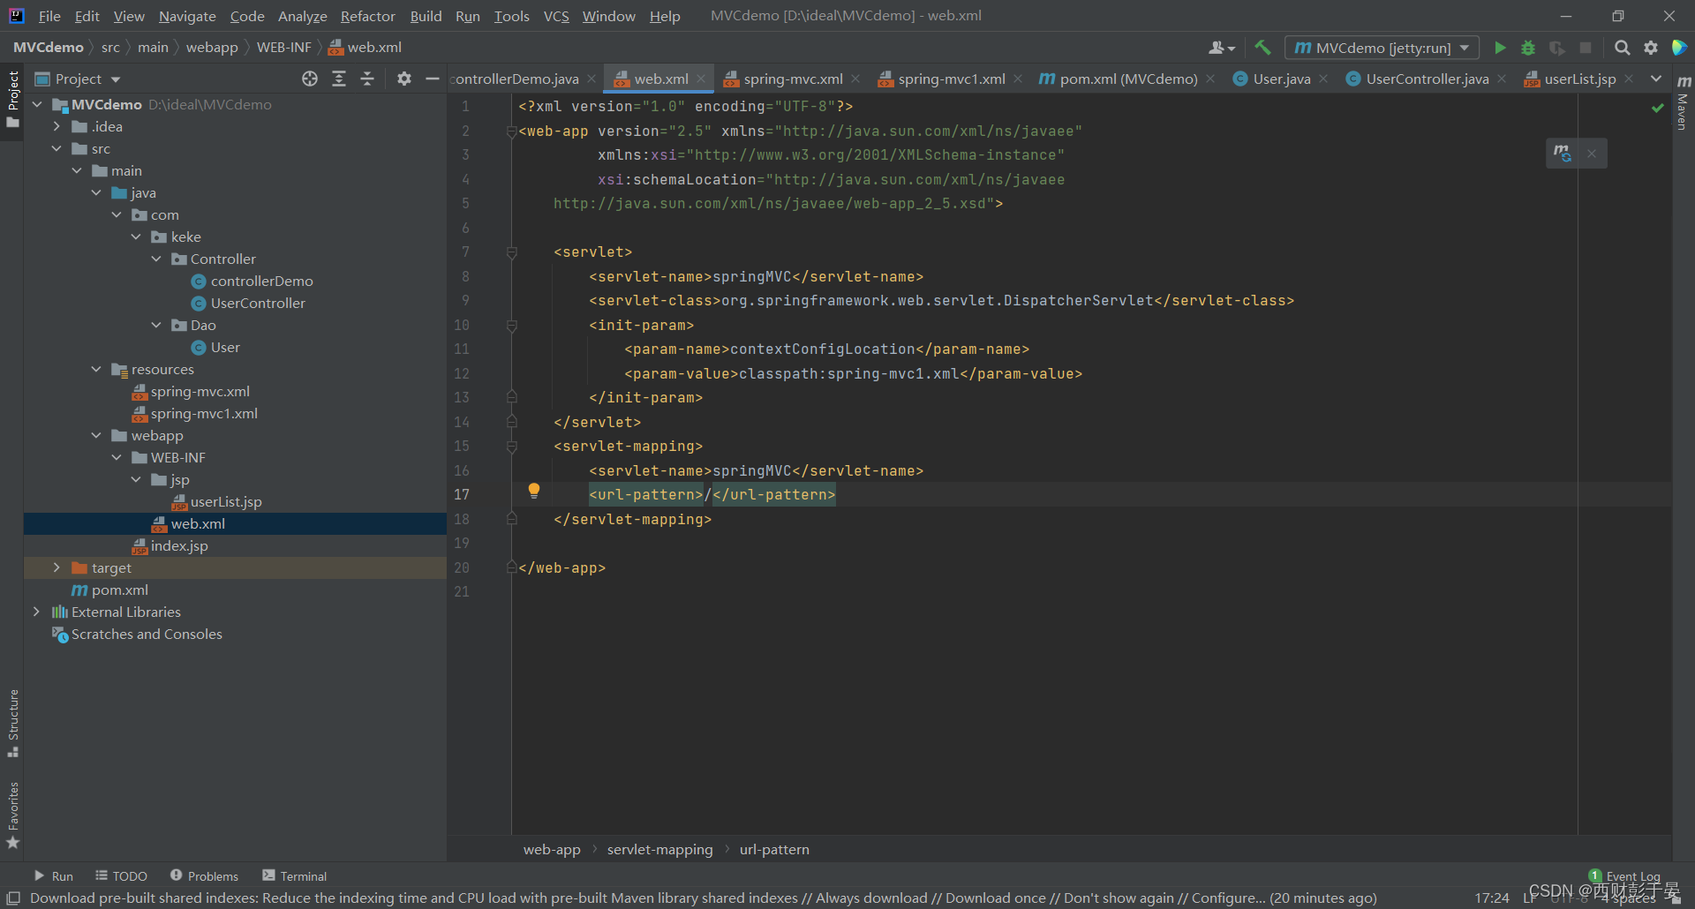Select pom.xml in project tree
The image size is (1695, 909).
click(x=119, y=590)
